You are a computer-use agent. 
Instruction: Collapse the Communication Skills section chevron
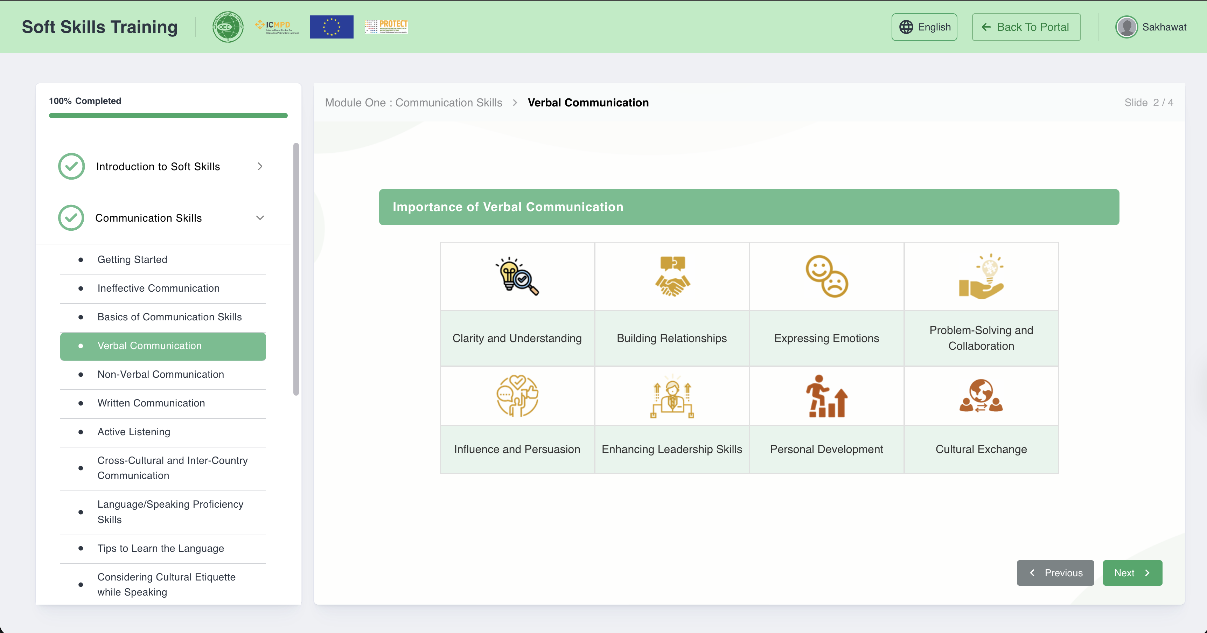coord(260,218)
